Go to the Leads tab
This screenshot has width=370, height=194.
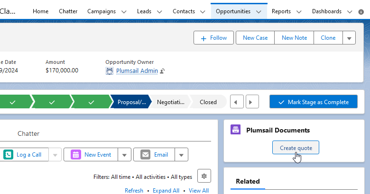coord(144,11)
